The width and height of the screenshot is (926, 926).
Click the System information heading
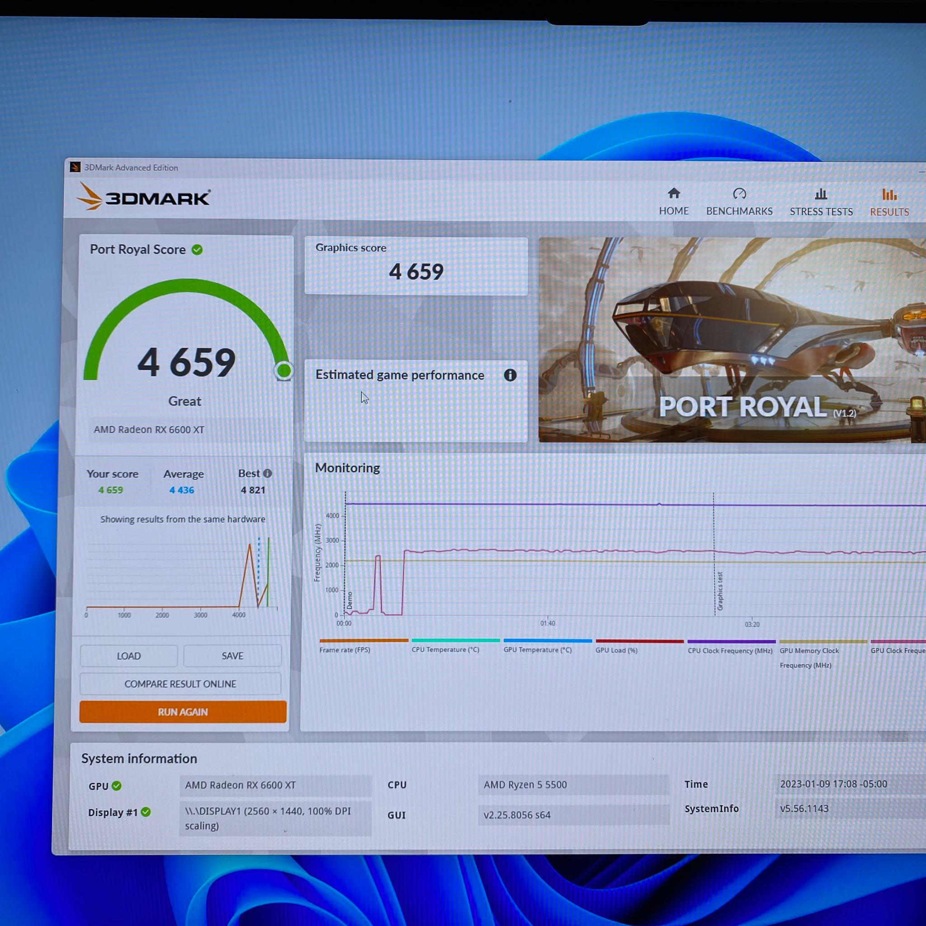139,758
